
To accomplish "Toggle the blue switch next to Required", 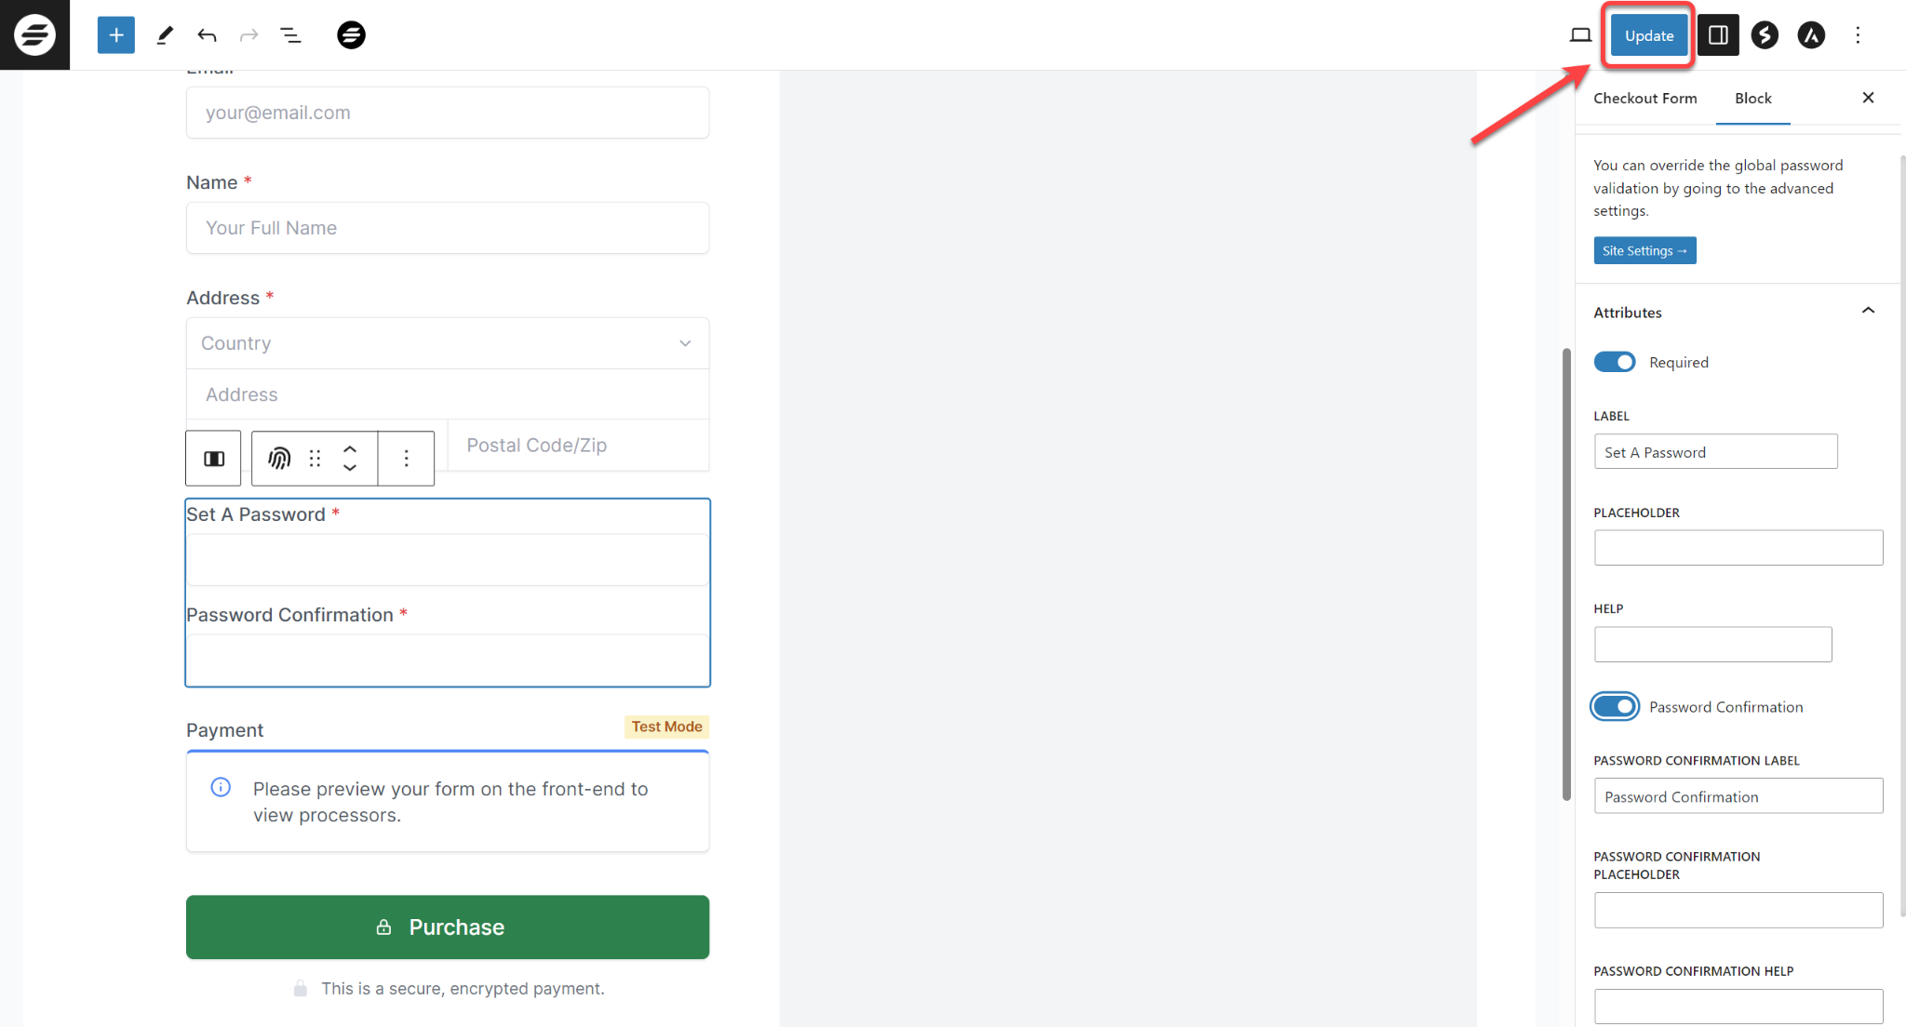I will (1617, 362).
